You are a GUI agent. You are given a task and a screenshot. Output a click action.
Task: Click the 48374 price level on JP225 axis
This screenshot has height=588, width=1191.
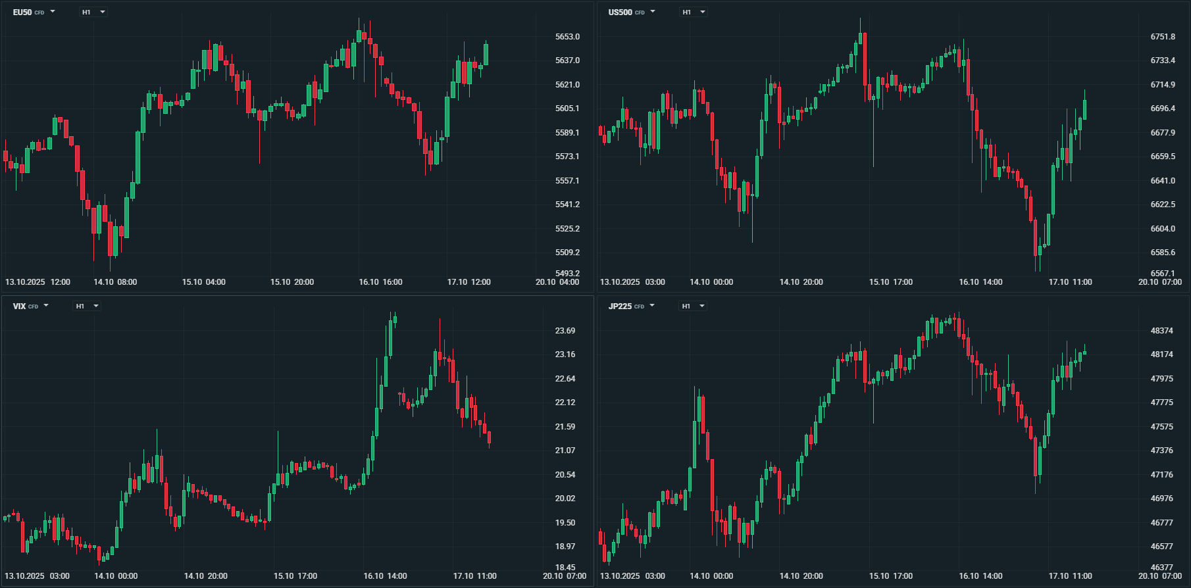click(x=1161, y=331)
